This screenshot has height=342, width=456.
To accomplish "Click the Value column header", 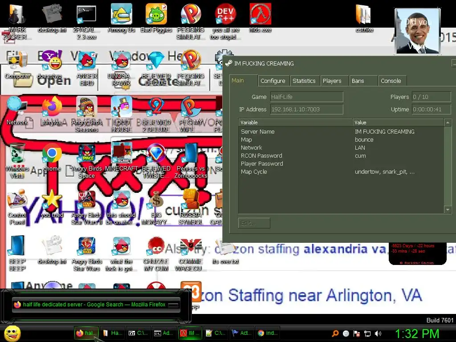I will tap(399, 122).
